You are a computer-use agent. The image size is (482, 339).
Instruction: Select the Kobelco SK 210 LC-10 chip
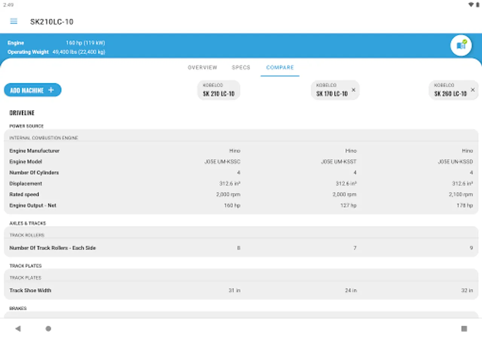click(219, 90)
